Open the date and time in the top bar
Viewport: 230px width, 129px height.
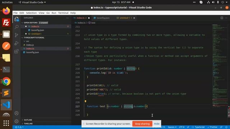click(121, 2)
